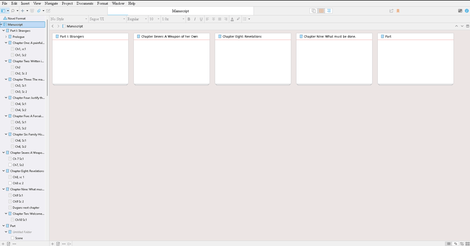
Task: Select Chapter Nine: What must be done card
Action: point(334,59)
